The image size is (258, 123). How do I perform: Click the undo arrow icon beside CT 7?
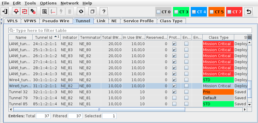coord(248,12)
